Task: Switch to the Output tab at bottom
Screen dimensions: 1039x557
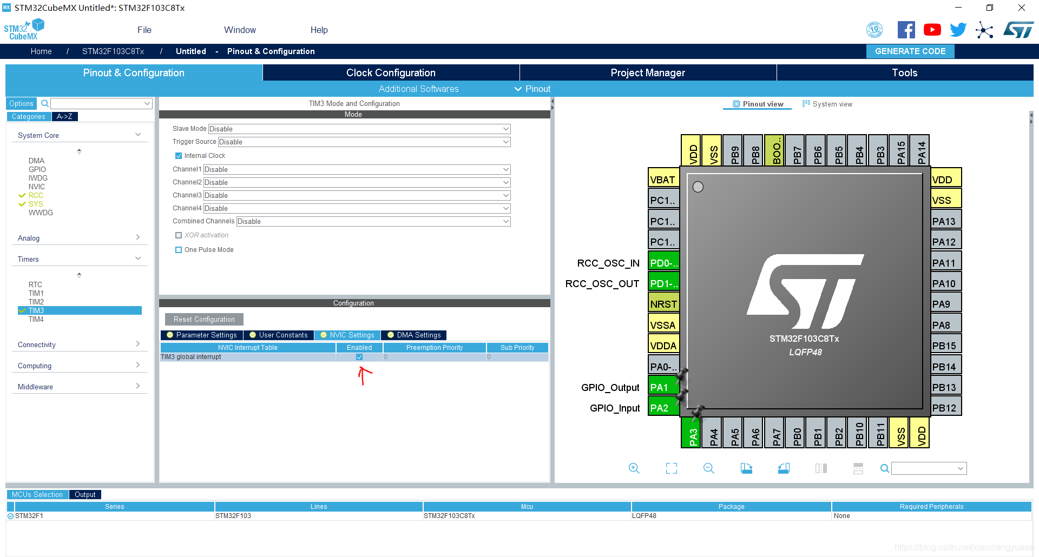Action: (85, 494)
